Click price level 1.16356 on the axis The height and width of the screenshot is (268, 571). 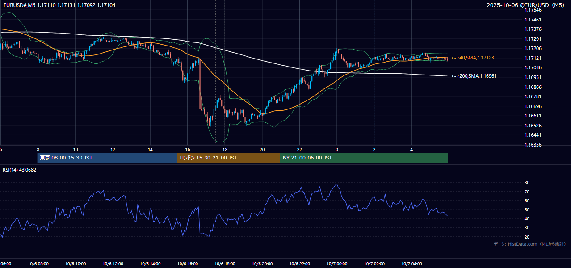[533, 145]
